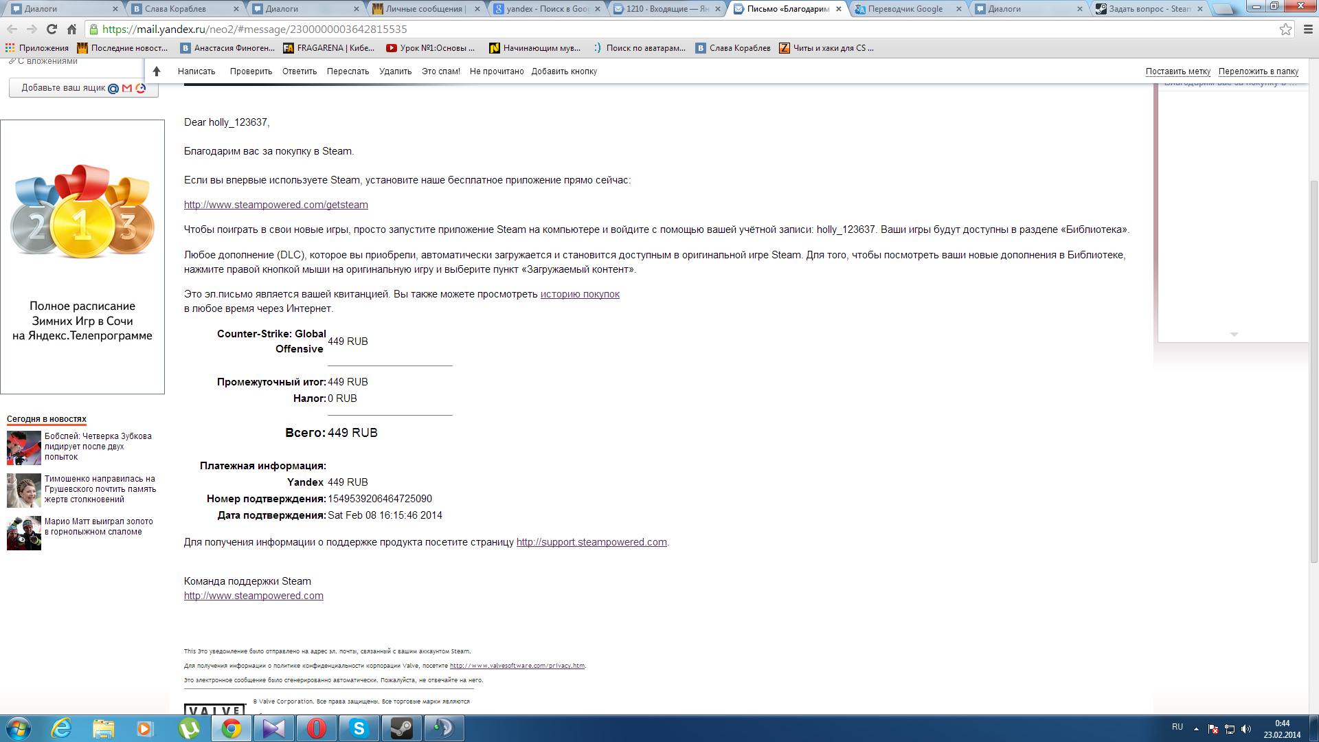1319x742 pixels.
Task: Open Урок №1:Основы YouTube bookmark
Action: 431,48
